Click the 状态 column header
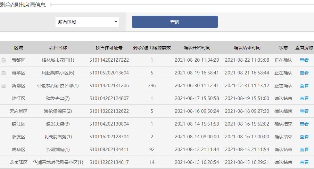The height and width of the screenshot is (169, 314). pyautogui.click(x=283, y=48)
